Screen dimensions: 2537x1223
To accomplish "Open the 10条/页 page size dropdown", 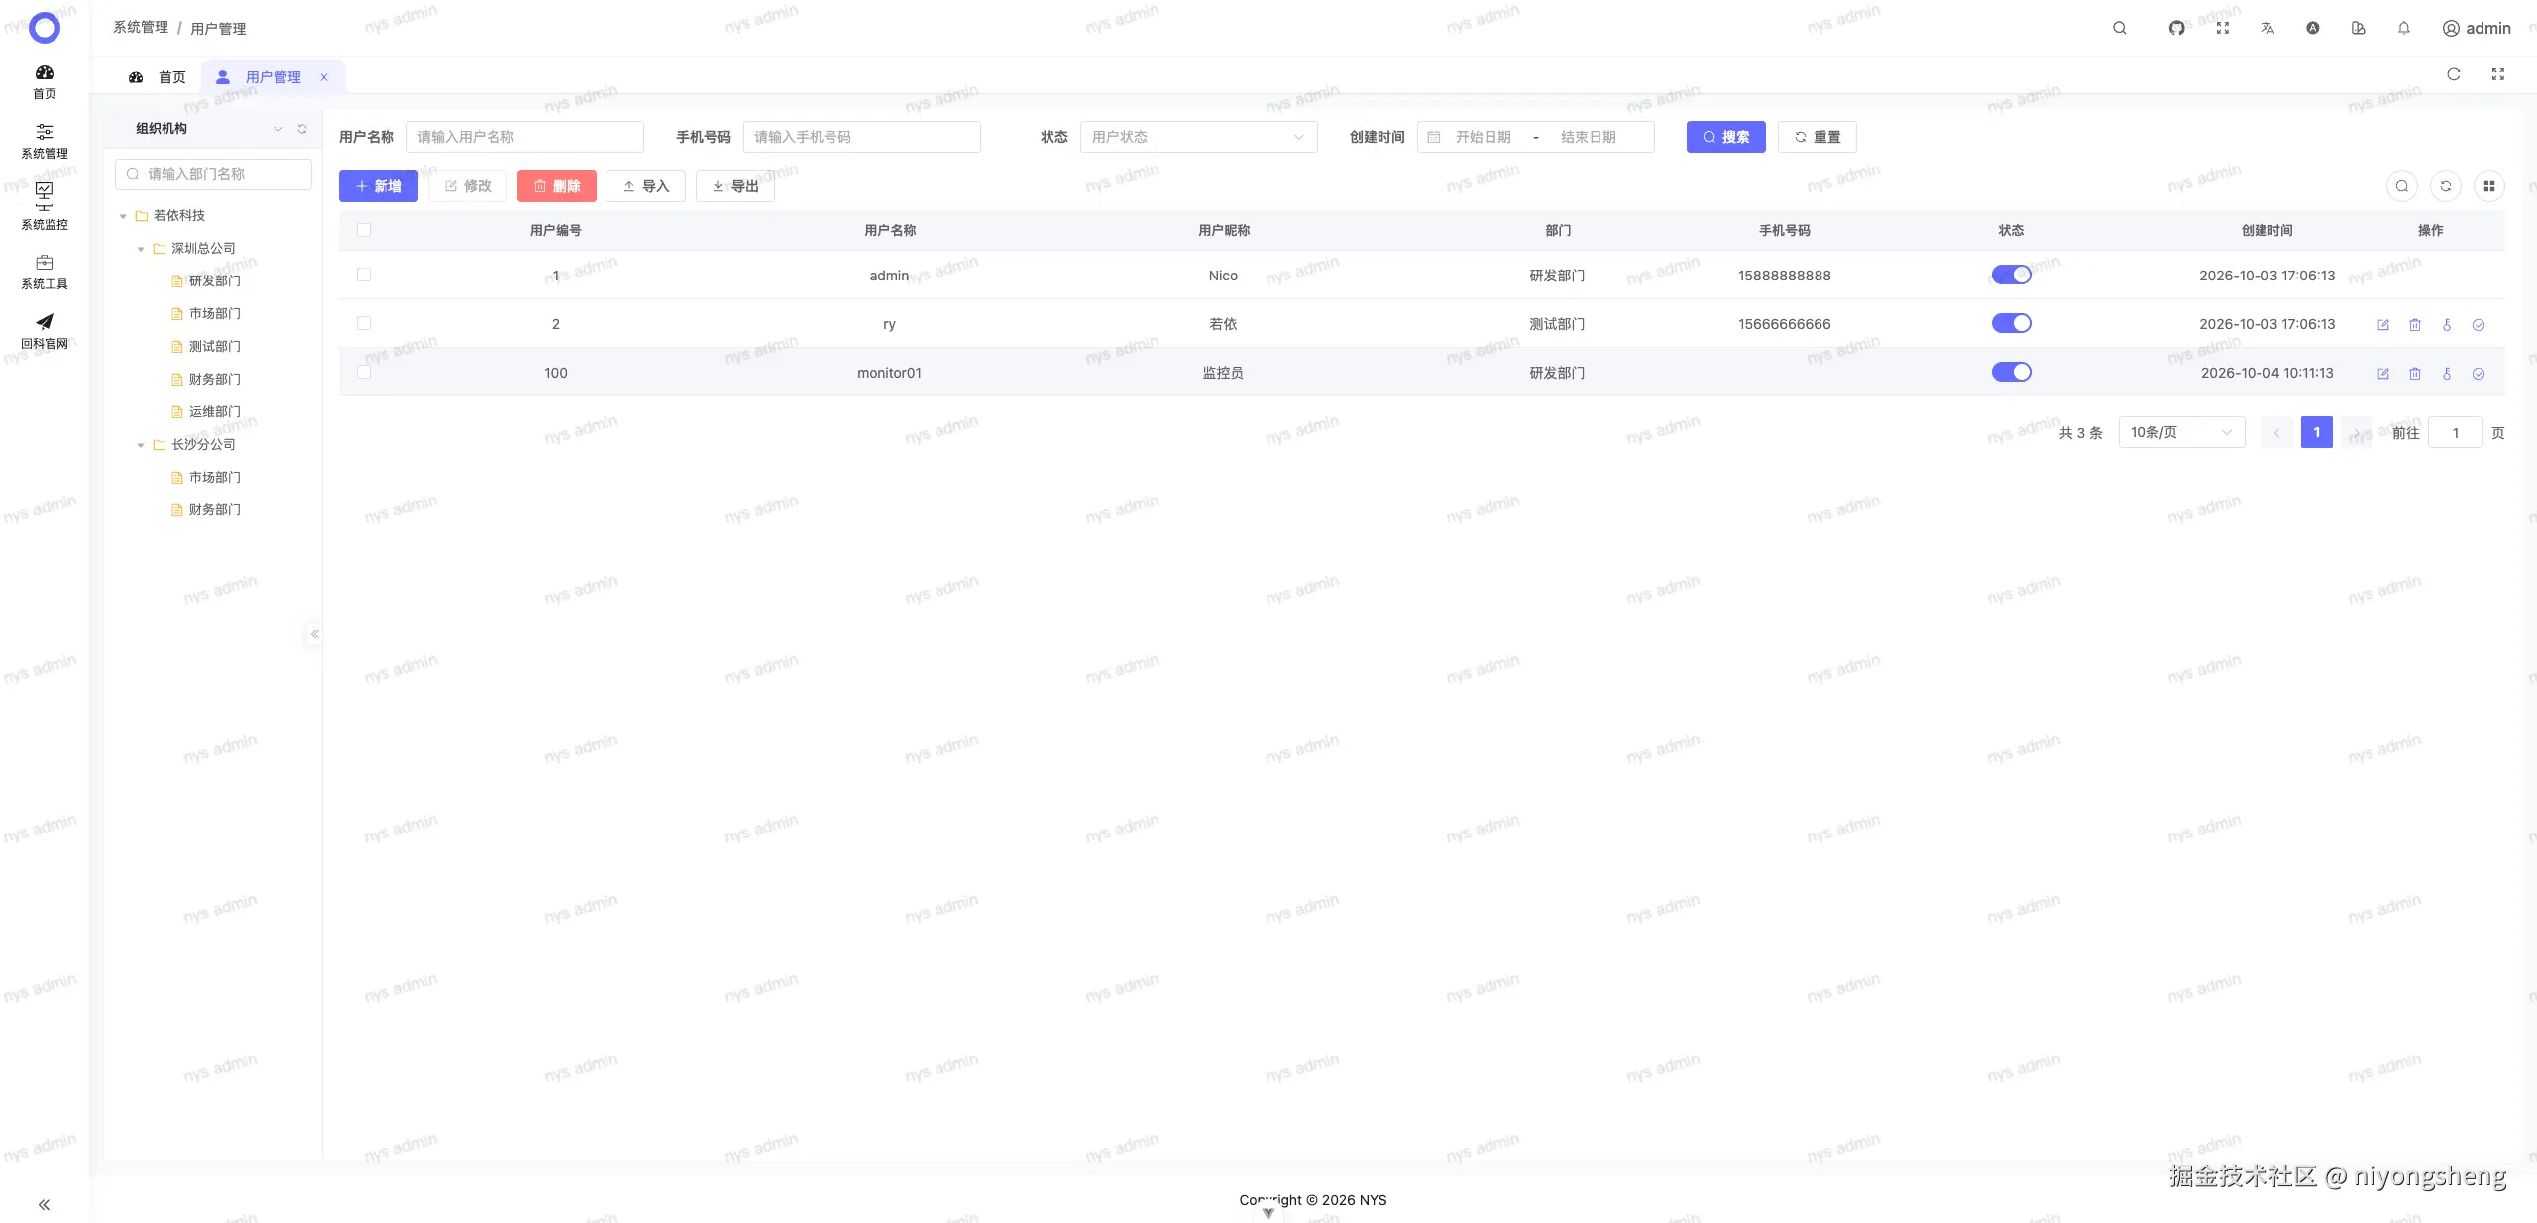I will point(2181,432).
